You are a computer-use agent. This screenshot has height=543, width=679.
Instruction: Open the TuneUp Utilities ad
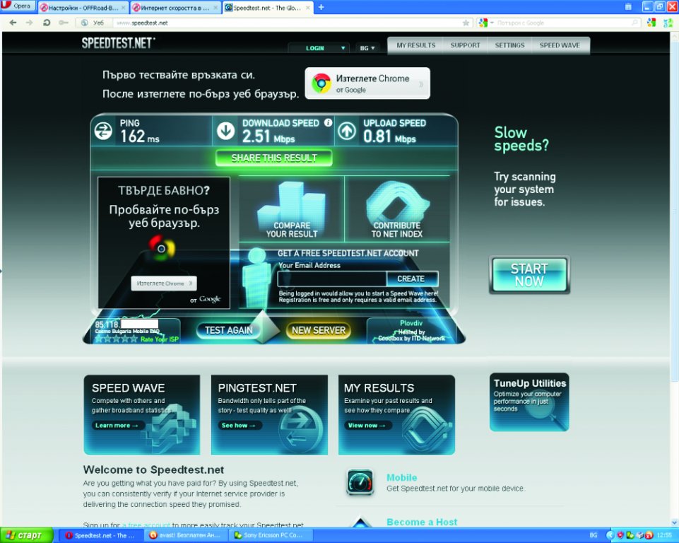(529, 402)
